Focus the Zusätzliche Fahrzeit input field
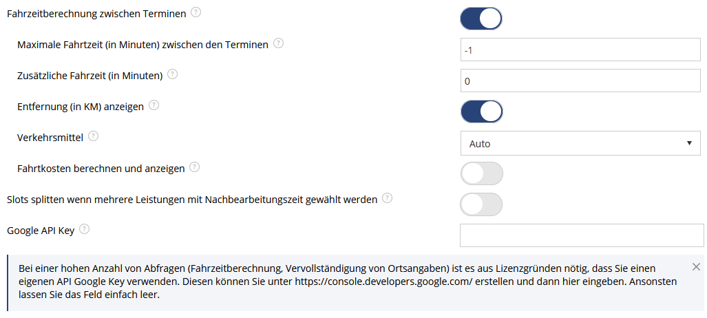The width and height of the screenshot is (707, 318). (x=581, y=81)
